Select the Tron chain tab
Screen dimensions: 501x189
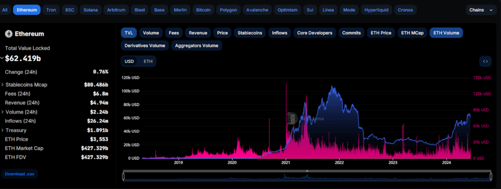[51, 10]
